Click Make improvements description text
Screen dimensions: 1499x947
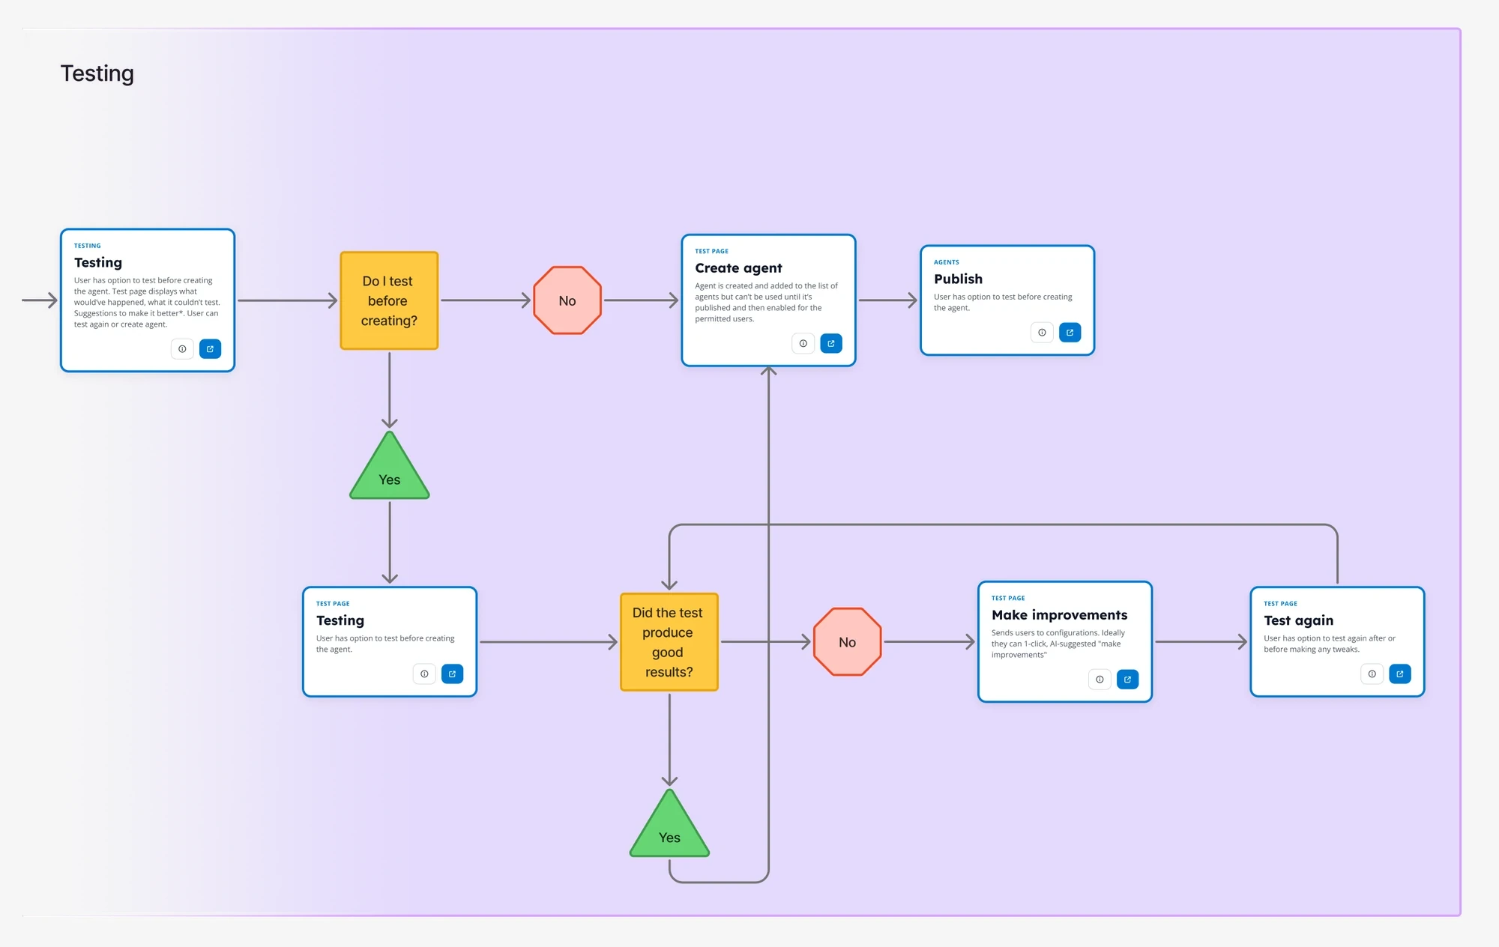[x=1058, y=644]
